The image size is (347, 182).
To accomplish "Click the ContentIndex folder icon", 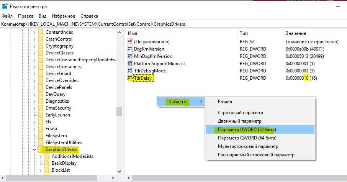I will tap(41, 32).
